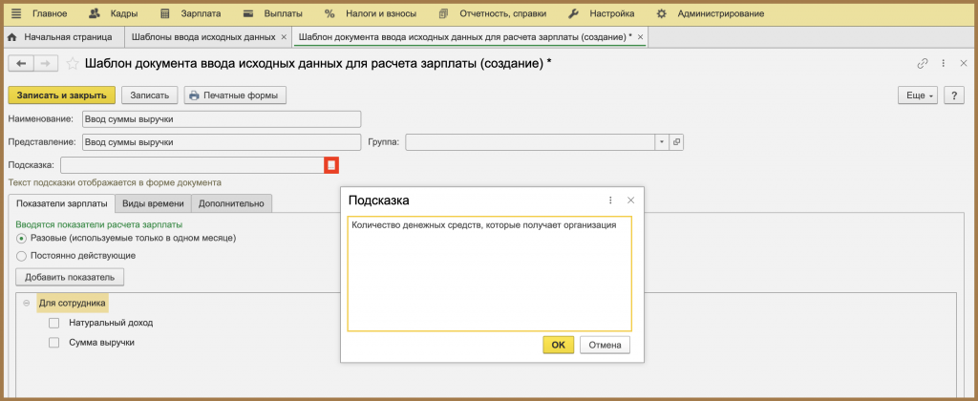Viewport: 978px width, 401px height.
Task: Check the Натуральный доход checkbox
Action: click(x=54, y=323)
